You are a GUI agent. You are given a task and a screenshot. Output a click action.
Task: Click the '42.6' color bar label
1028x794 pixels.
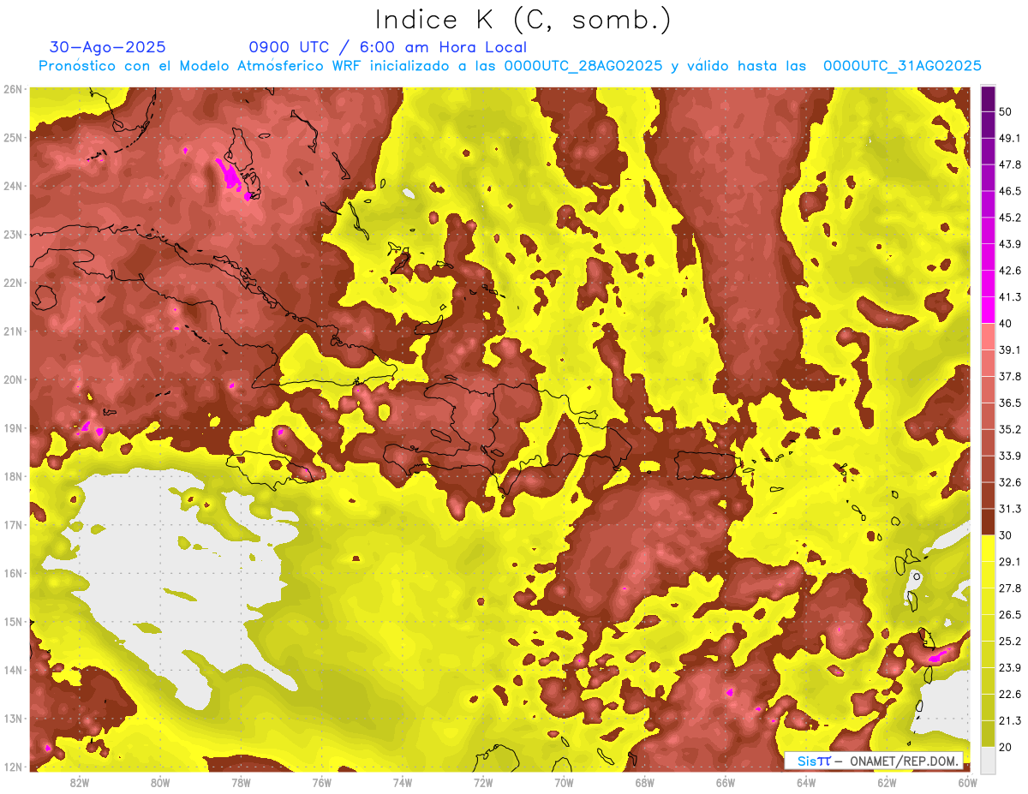[x=1009, y=271]
